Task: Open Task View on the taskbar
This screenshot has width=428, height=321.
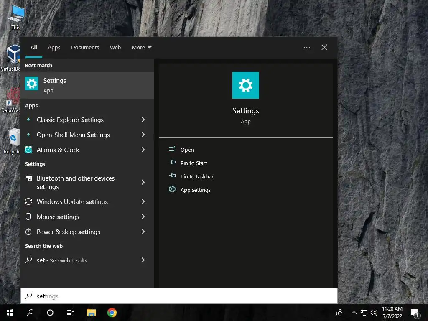Action: [x=70, y=313]
